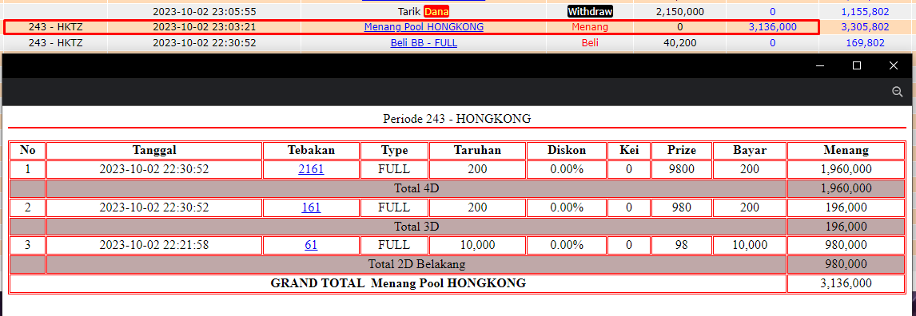The image size is (916, 316).
Task: Open the Menang Pool HONGKONG link
Action: (424, 27)
